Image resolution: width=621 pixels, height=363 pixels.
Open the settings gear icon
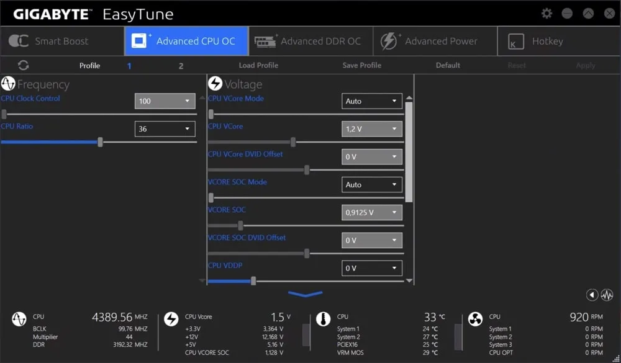[x=546, y=14]
